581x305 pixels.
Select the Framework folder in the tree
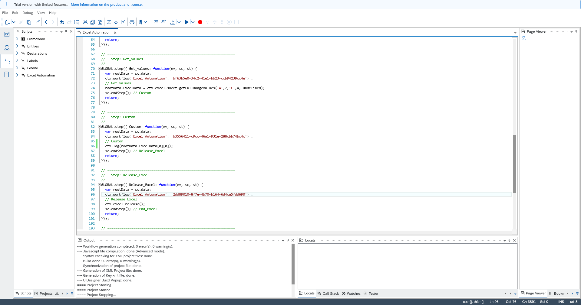coord(36,39)
